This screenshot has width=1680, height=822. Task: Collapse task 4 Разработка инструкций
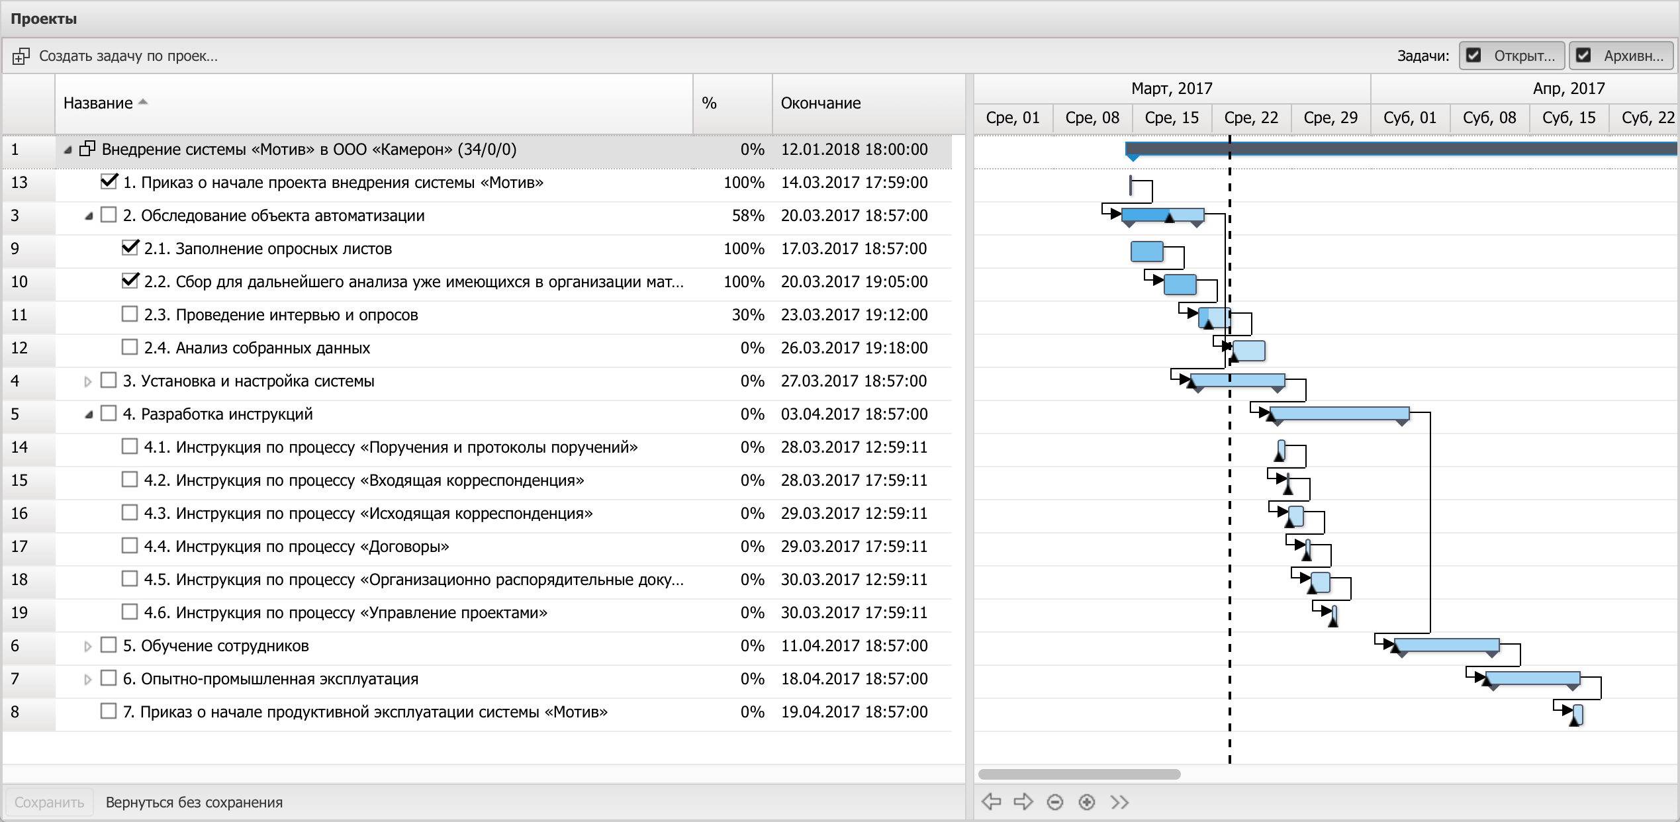point(89,415)
